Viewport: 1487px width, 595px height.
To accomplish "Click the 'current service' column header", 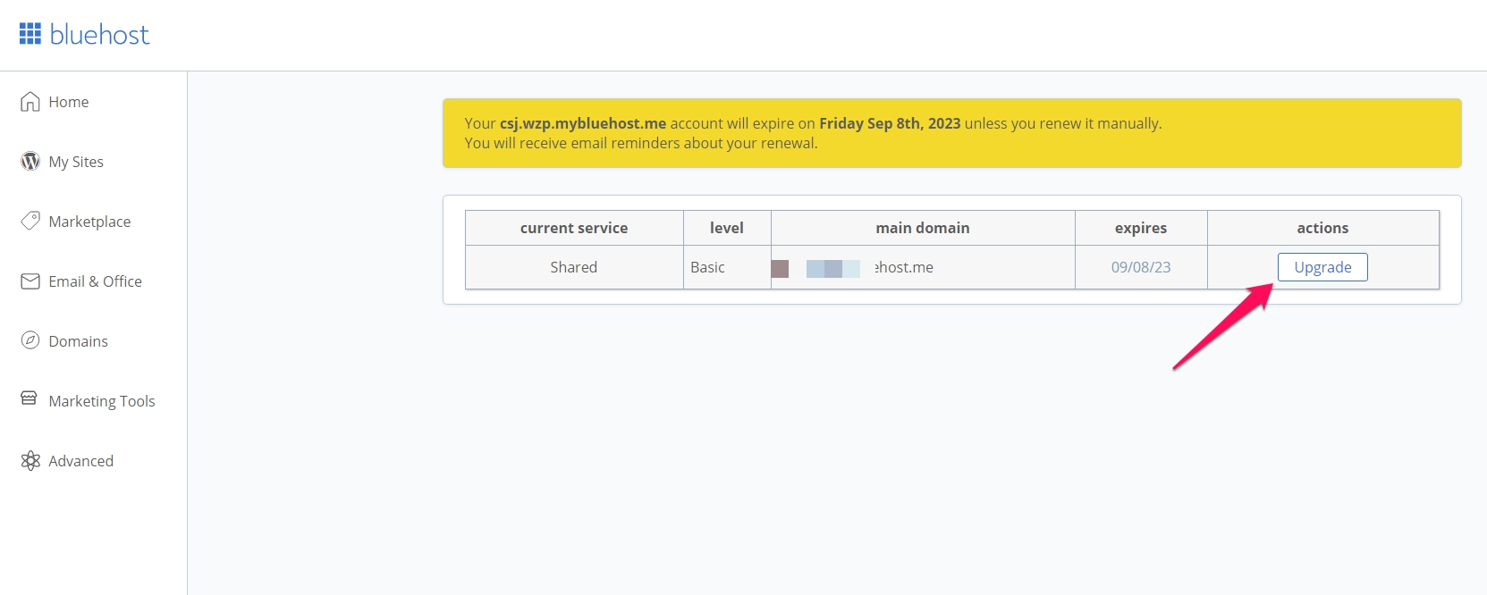I will [x=574, y=228].
